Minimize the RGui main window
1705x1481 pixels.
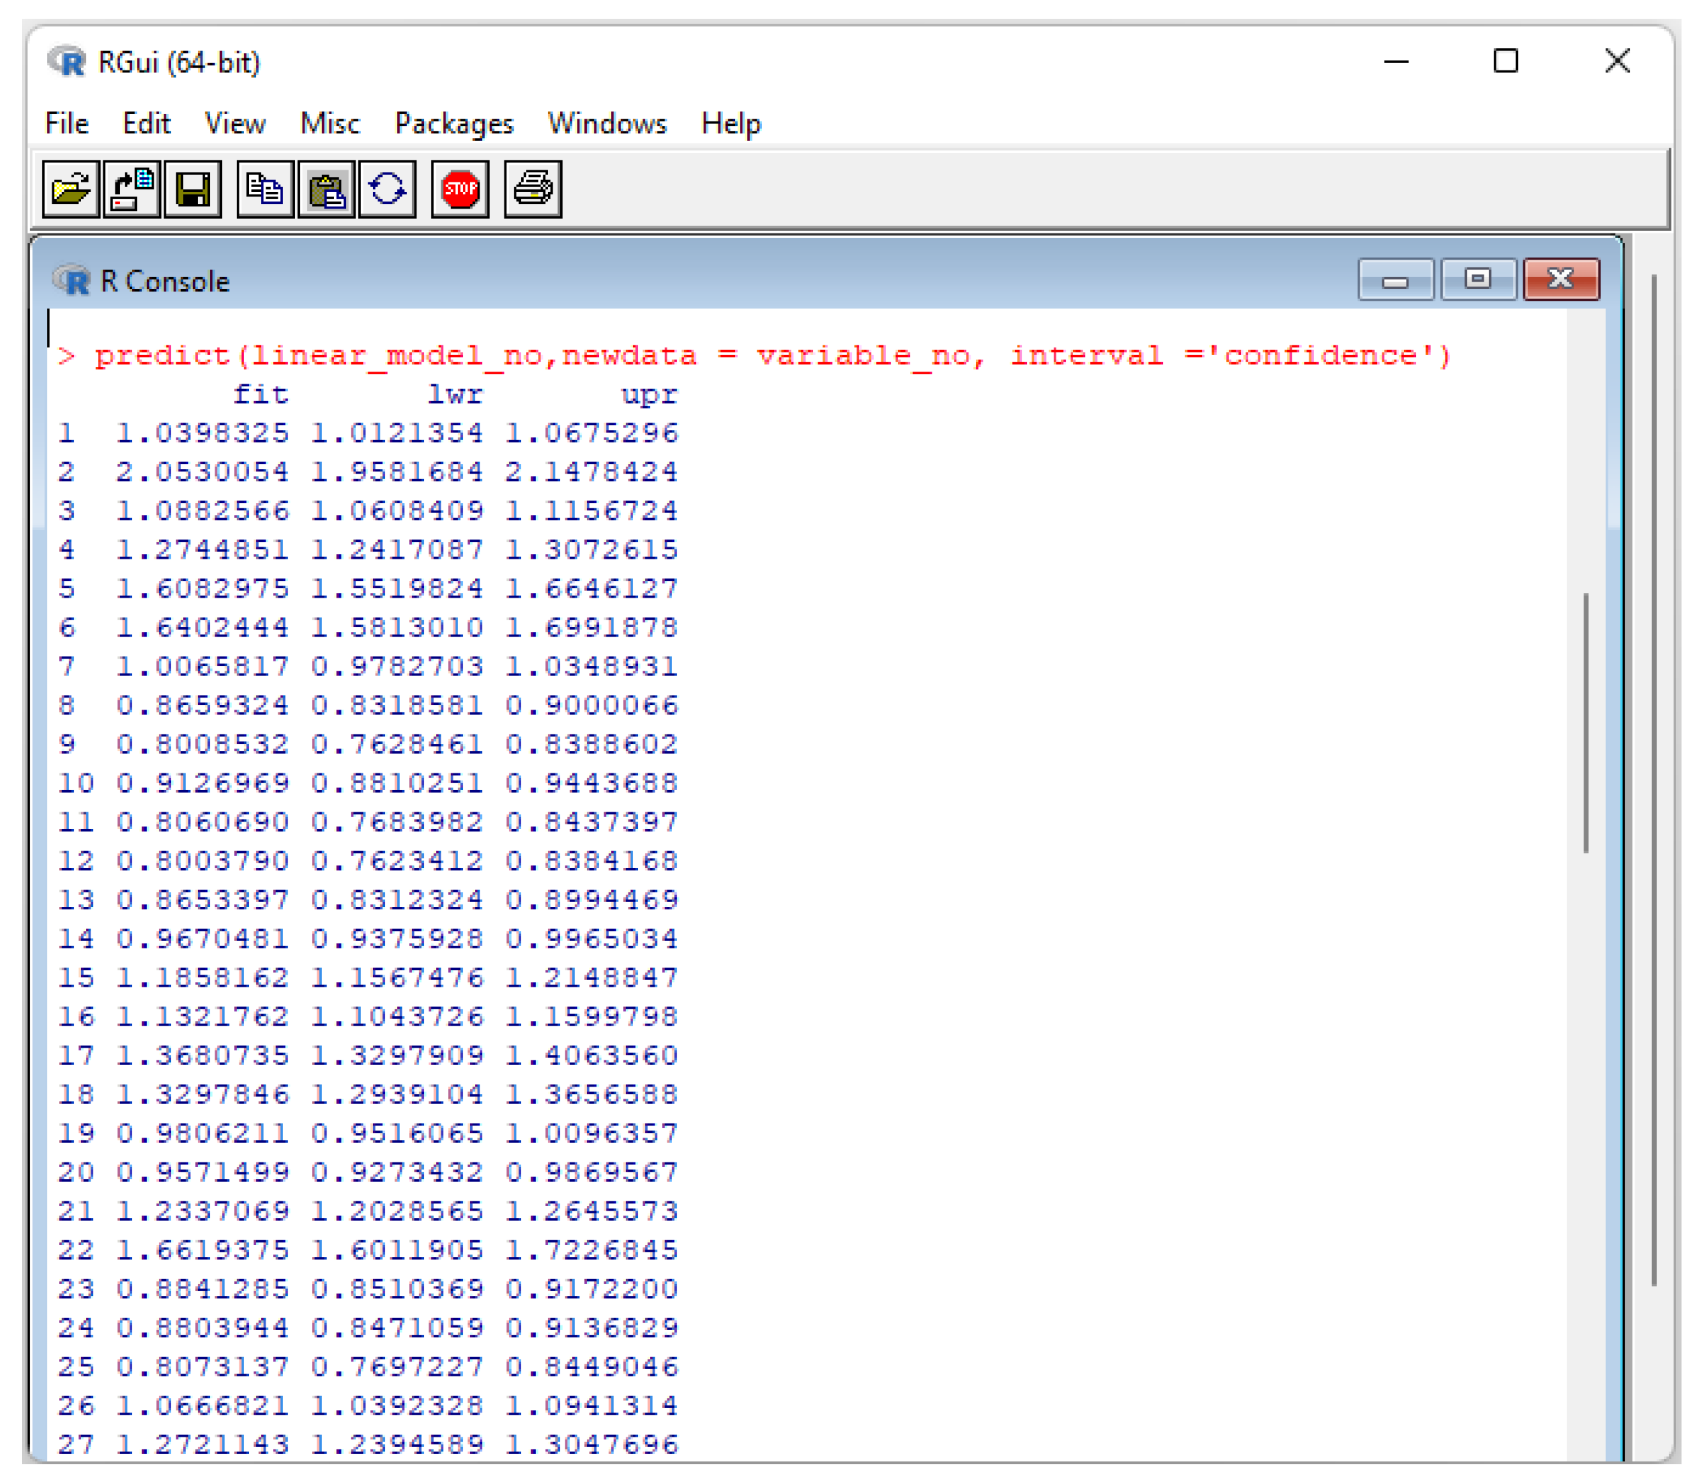[x=1396, y=61]
